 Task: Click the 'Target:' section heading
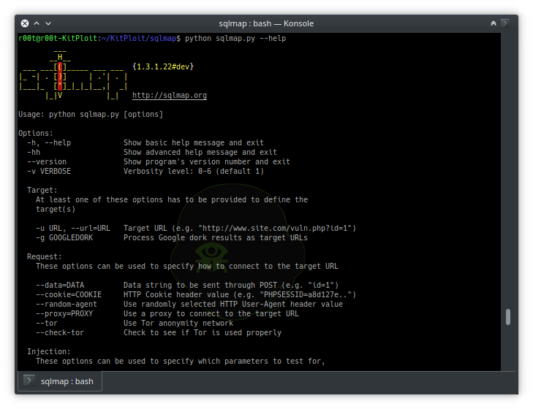42,190
